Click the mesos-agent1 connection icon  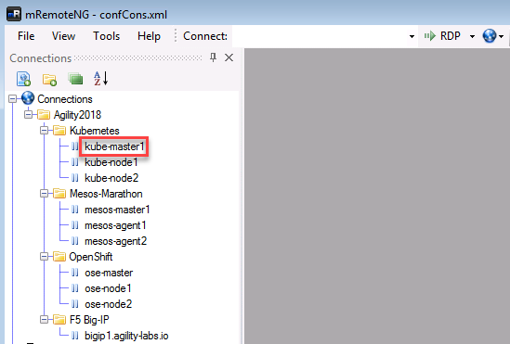(75, 225)
